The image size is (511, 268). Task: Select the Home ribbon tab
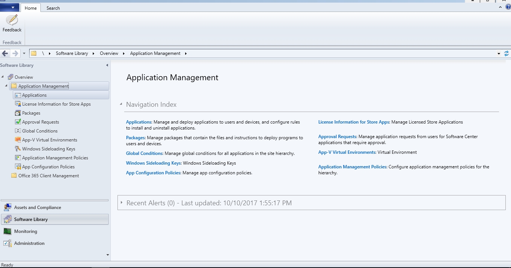(x=31, y=8)
